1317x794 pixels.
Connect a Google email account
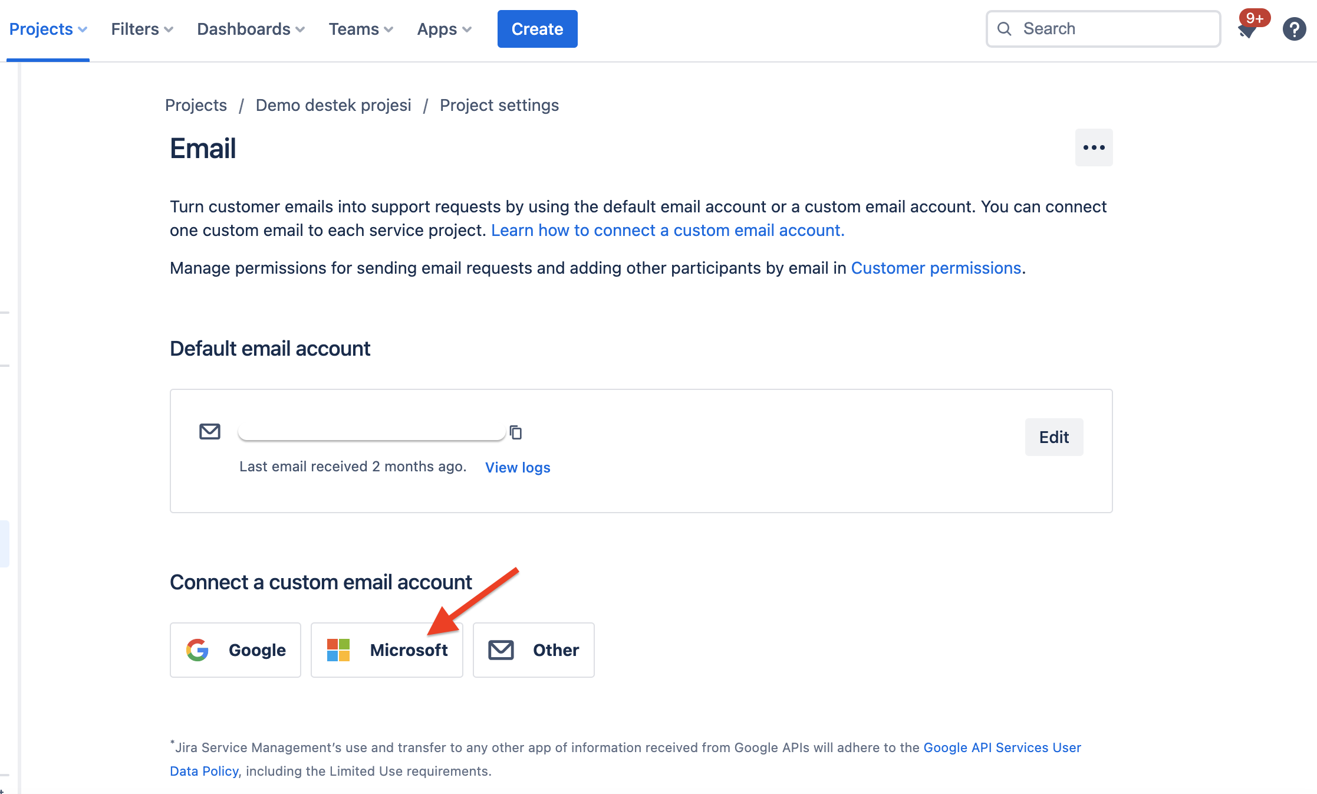click(x=235, y=650)
